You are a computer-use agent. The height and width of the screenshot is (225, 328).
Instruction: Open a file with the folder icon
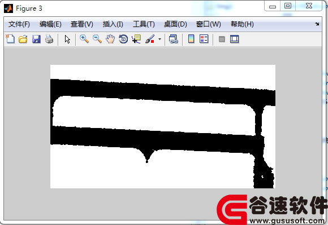(x=23, y=39)
